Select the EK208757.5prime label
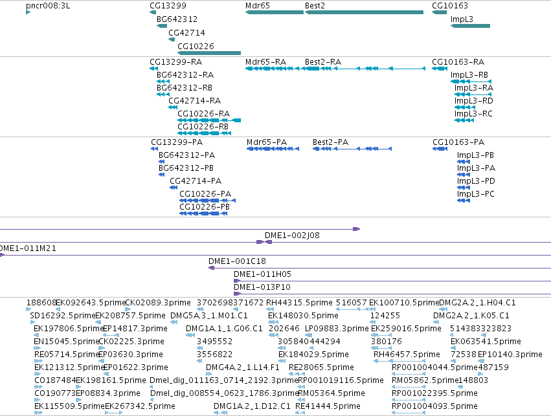Viewport: 551px width, 416px height. point(130,316)
